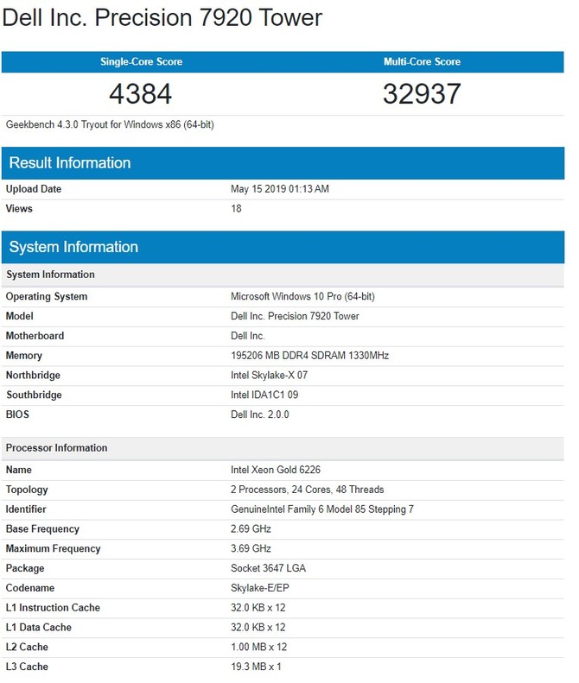
Task: Click the Identifier label
Action: point(26,509)
